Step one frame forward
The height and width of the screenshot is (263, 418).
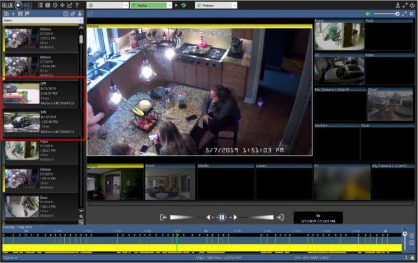[235, 217]
